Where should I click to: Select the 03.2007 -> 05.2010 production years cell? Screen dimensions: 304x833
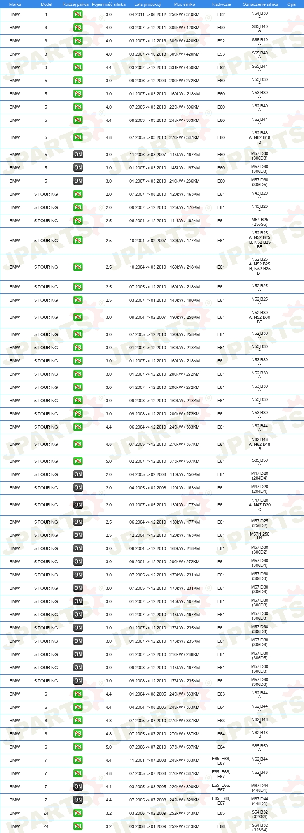[148, 505]
